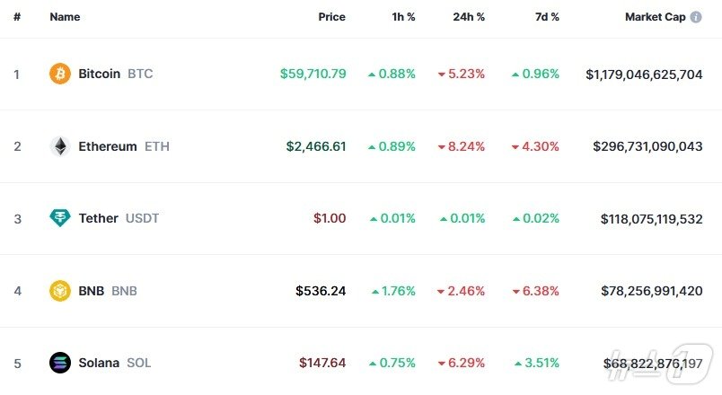Click the BNB coin logo icon
Image resolution: width=722 pixels, height=395 pixels.
[x=60, y=291]
